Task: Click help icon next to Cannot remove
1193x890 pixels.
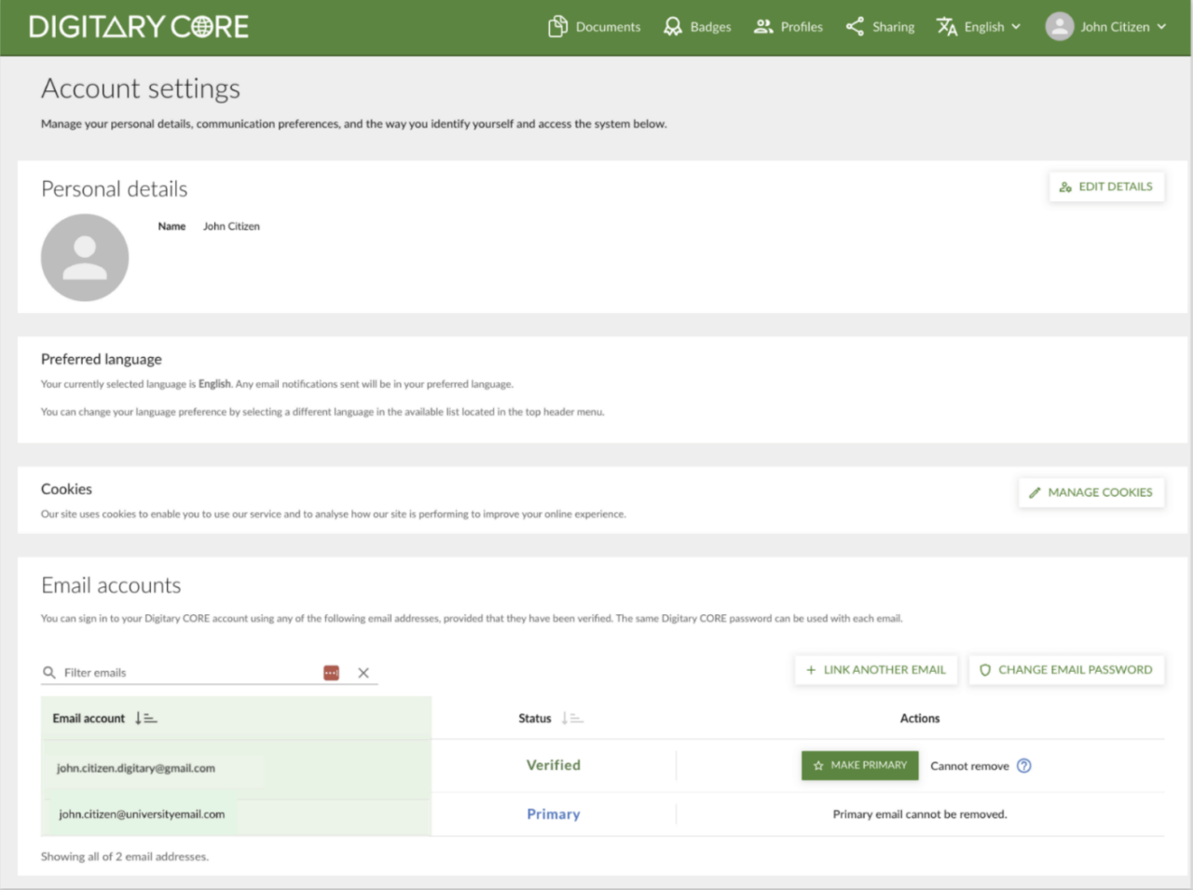Action: [x=1024, y=766]
